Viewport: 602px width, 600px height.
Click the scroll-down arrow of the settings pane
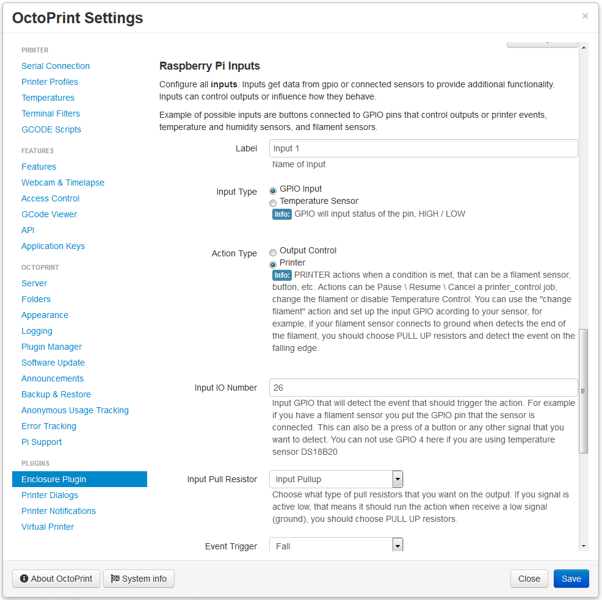pyautogui.click(x=584, y=546)
